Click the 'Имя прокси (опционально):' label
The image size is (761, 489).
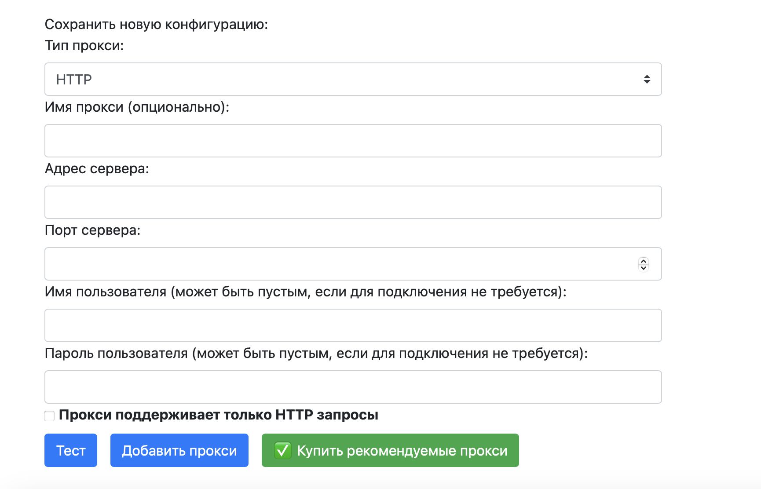click(x=137, y=107)
